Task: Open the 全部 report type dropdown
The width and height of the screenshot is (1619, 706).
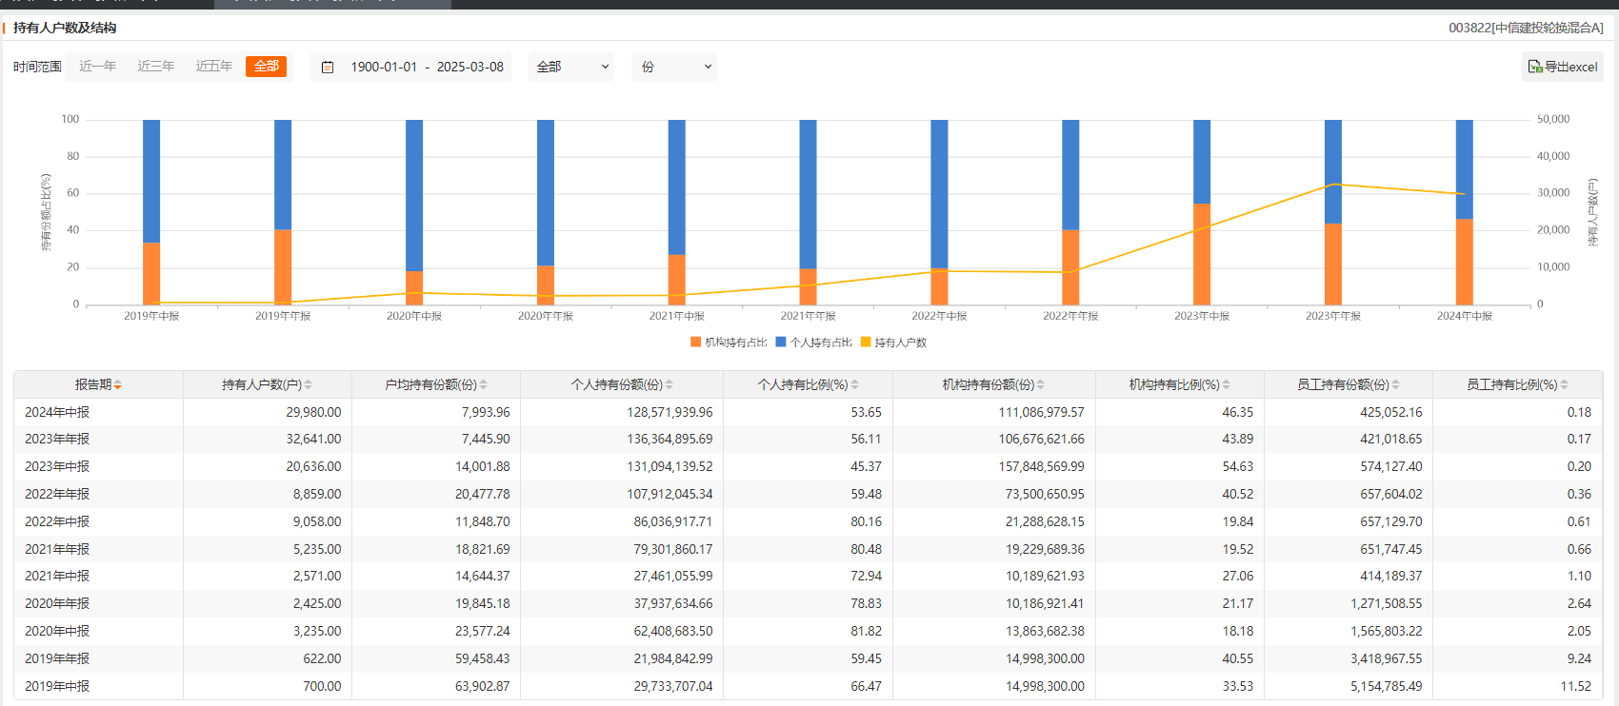Action: point(571,67)
